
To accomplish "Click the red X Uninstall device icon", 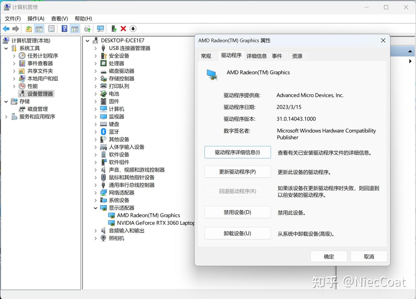I will click(123, 28).
